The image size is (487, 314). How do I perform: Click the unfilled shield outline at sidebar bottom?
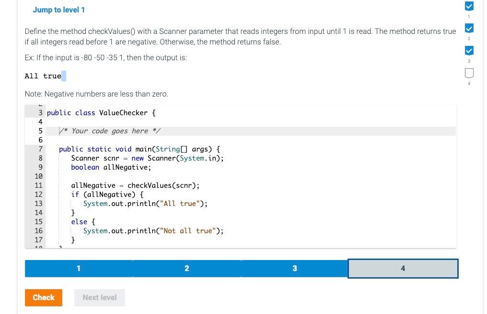[x=469, y=72]
